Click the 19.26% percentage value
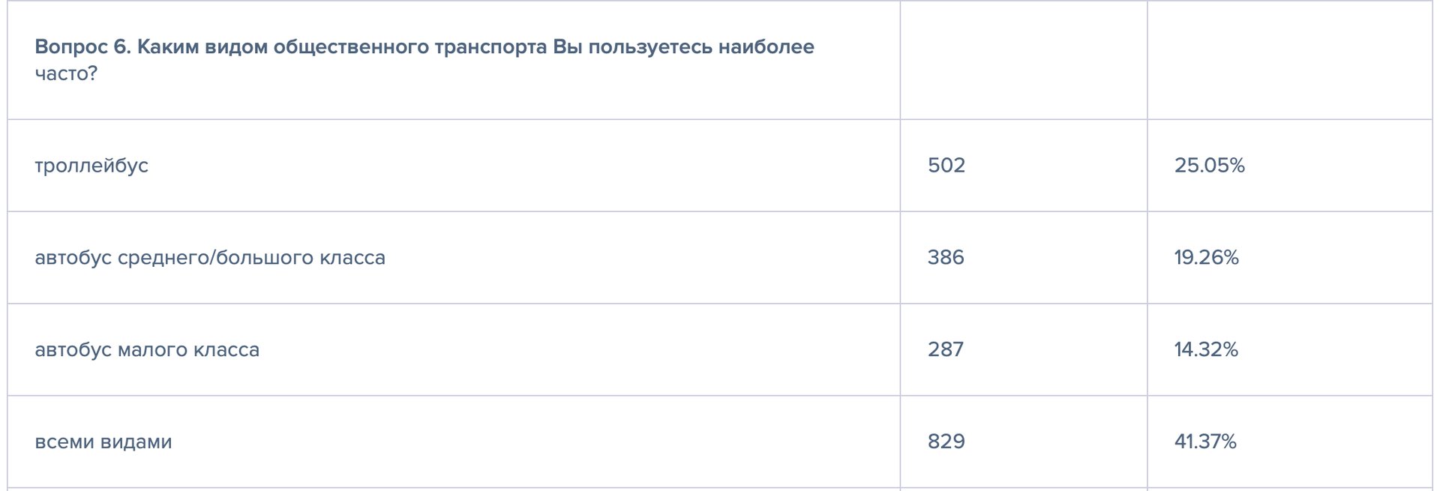The height and width of the screenshot is (491, 1440). point(1206,258)
